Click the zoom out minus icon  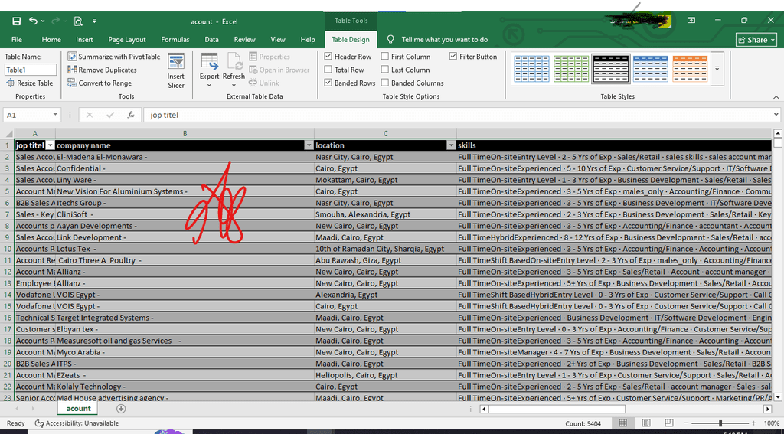[687, 423]
